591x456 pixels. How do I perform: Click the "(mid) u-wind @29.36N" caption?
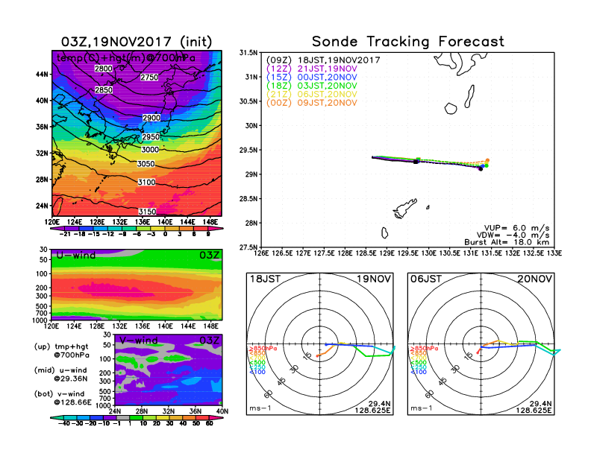coord(60,374)
